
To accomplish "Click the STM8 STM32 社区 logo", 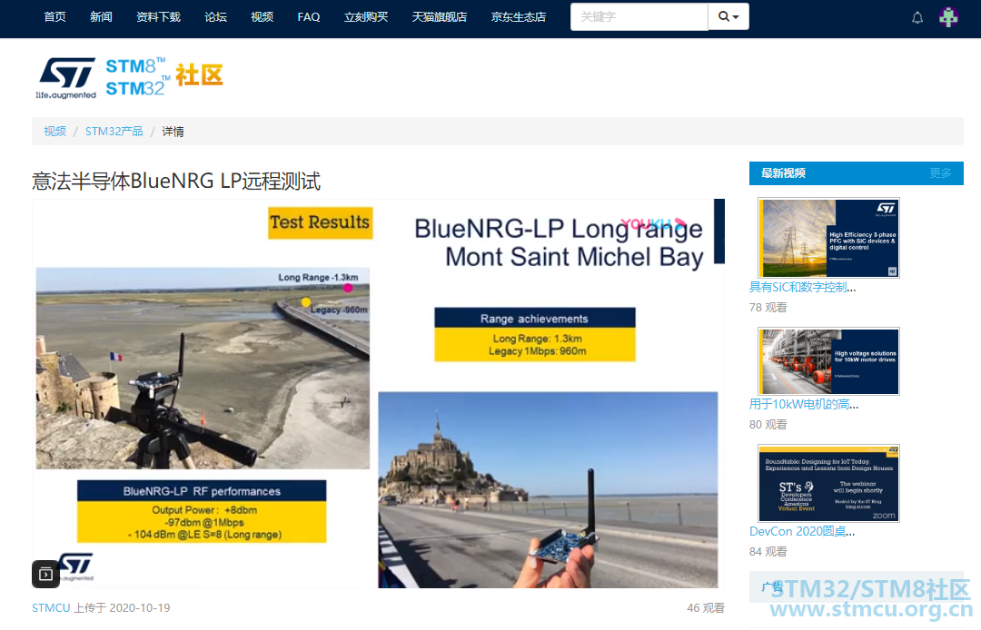I will click(163, 77).
